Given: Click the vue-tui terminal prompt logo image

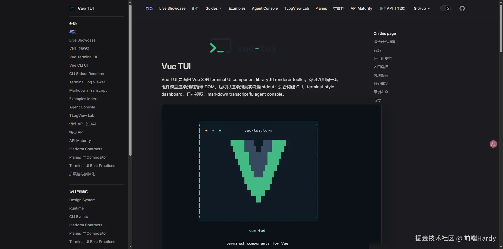Looking at the screenshot, I should [x=243, y=46].
